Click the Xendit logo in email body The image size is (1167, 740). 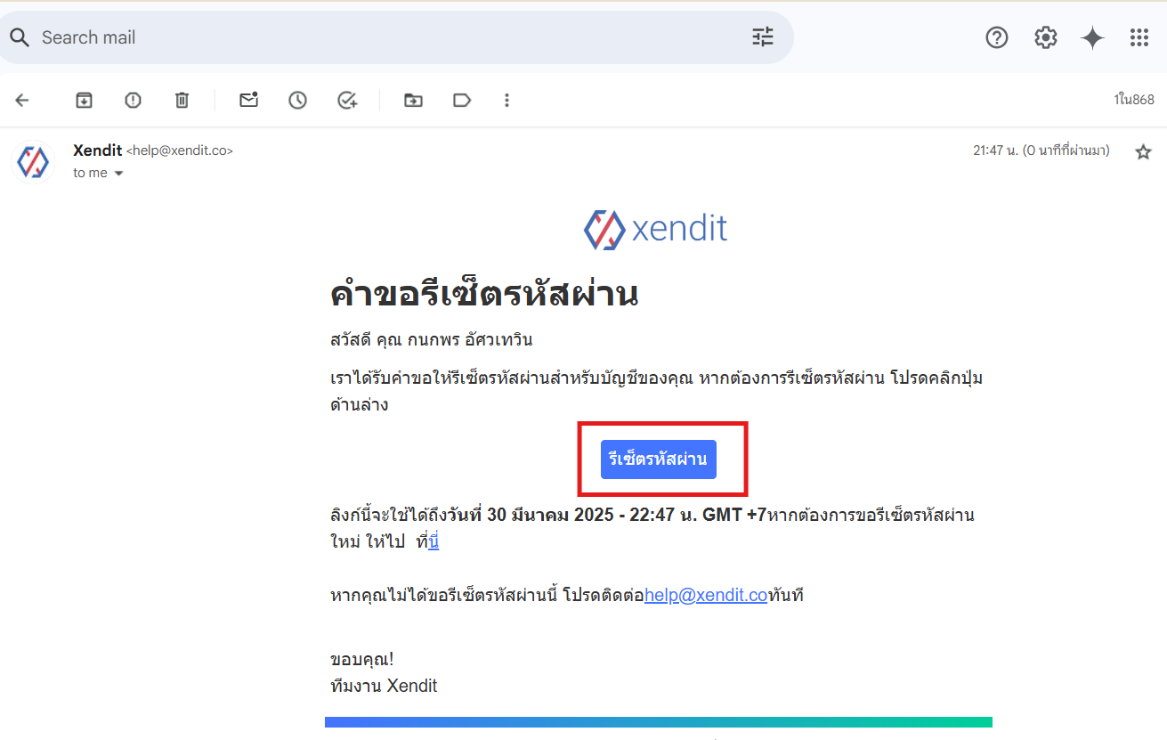tap(656, 229)
